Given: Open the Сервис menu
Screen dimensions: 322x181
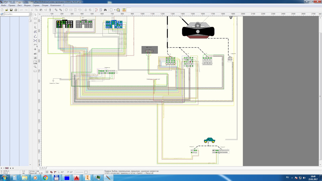Looking at the screenshot, I should [x=37, y=6].
